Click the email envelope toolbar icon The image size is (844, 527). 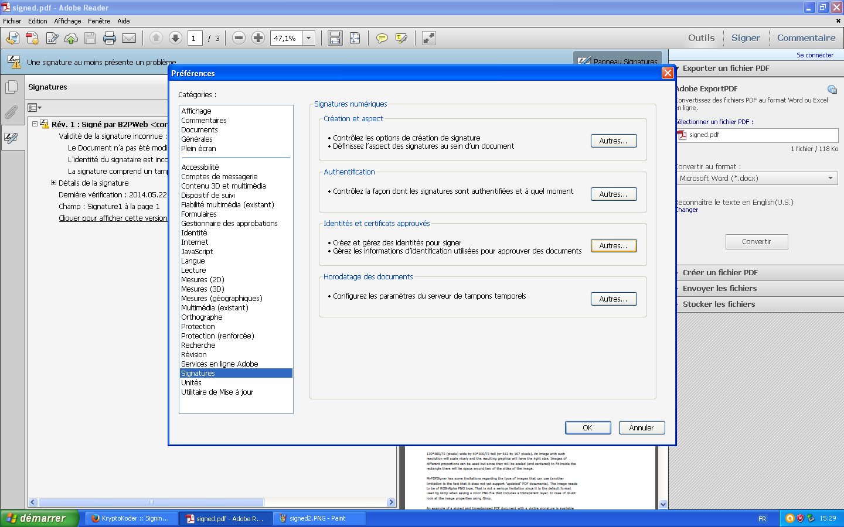point(129,38)
